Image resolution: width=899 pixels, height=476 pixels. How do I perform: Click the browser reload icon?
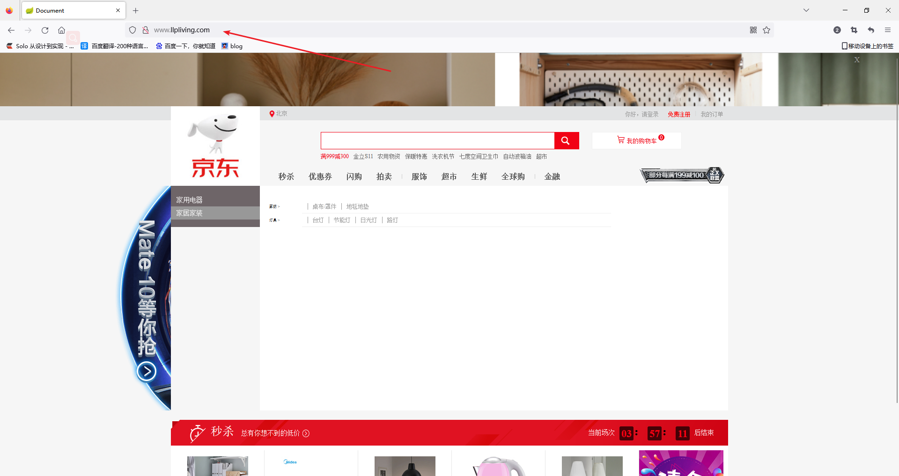(x=45, y=30)
